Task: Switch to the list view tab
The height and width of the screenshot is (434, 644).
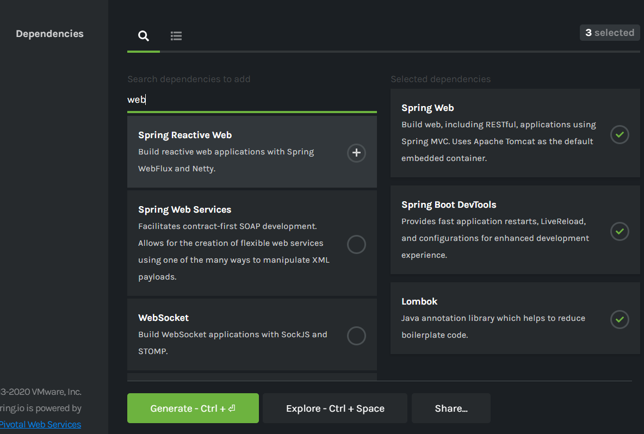Action: tap(176, 36)
